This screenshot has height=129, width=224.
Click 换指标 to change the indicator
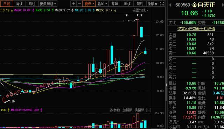139,110
